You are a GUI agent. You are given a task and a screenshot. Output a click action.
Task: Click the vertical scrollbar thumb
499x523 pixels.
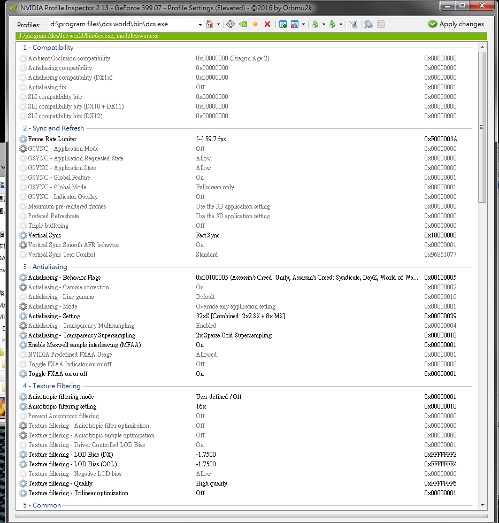point(482,127)
